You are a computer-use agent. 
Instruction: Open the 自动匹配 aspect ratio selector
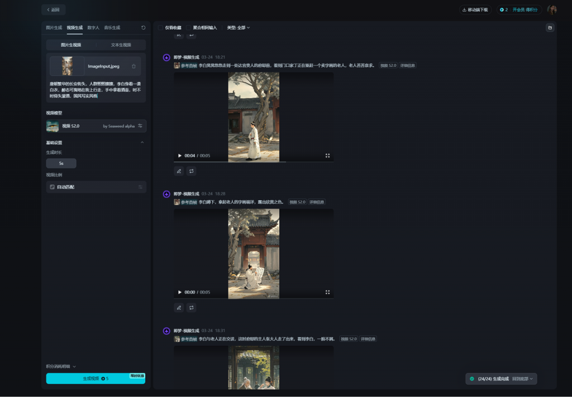tap(96, 187)
